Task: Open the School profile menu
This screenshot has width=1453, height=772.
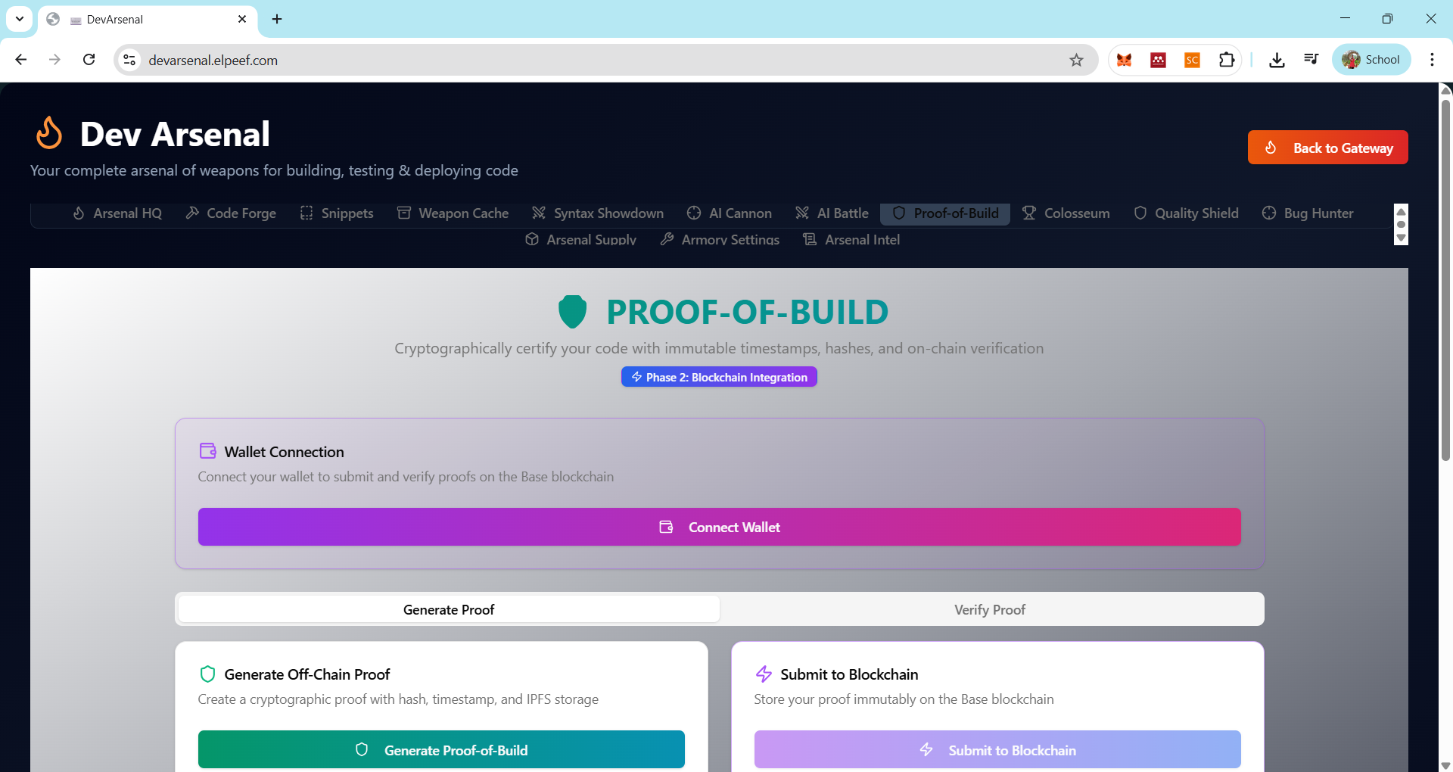Action: click(1372, 59)
